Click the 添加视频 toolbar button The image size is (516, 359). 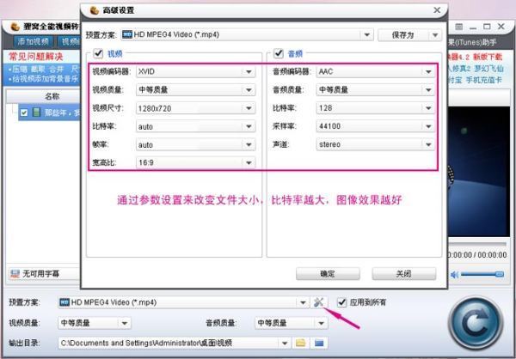(33, 41)
